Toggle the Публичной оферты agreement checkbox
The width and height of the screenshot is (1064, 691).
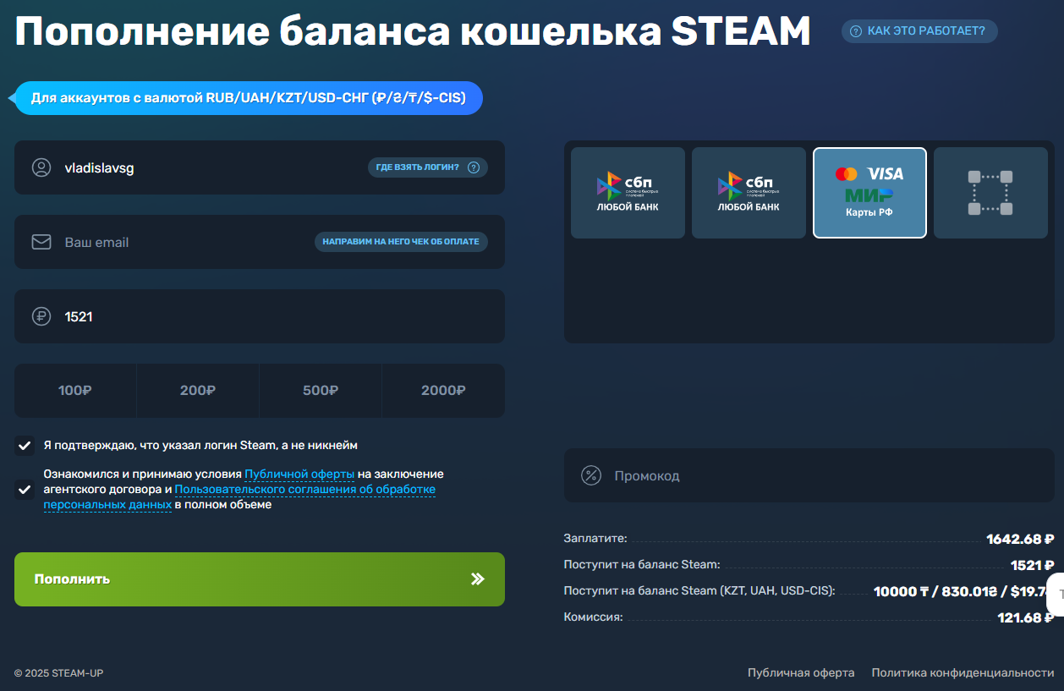25,489
